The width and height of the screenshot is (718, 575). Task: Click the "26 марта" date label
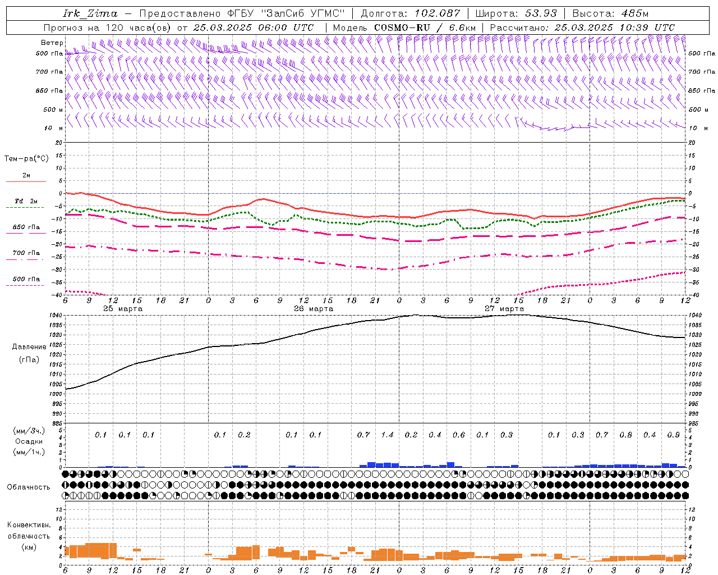(x=314, y=309)
